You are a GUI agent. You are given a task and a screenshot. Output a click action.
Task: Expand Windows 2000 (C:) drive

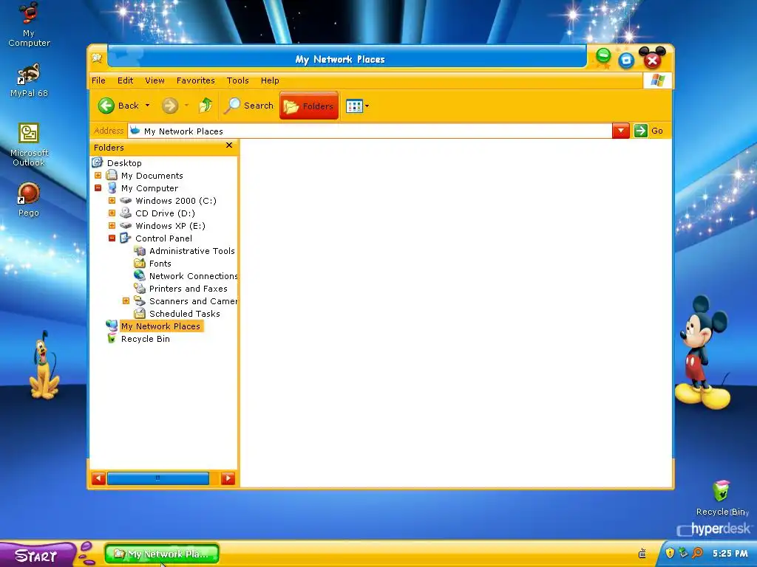click(x=112, y=201)
